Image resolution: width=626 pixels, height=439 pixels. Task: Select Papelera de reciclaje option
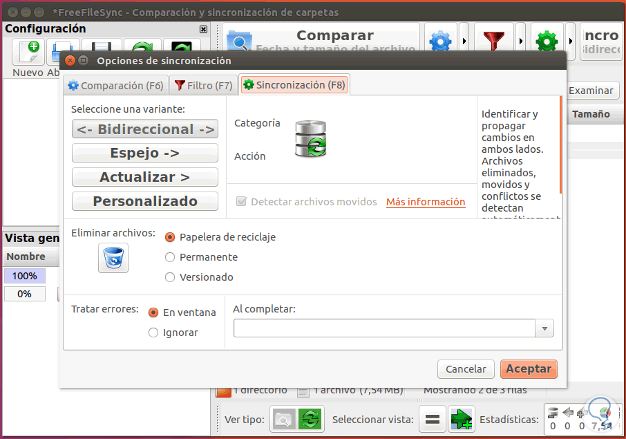170,237
